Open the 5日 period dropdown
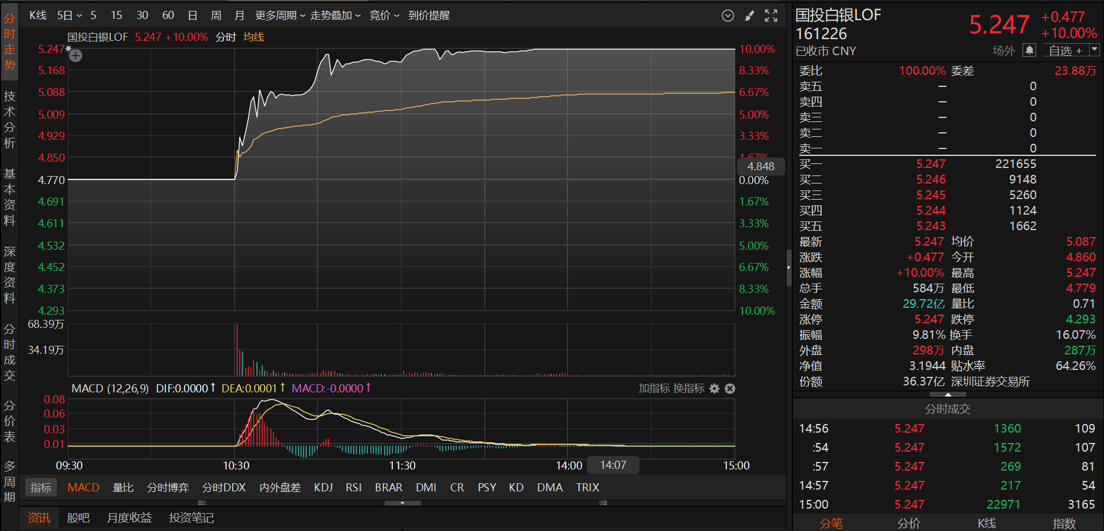 tap(69, 16)
